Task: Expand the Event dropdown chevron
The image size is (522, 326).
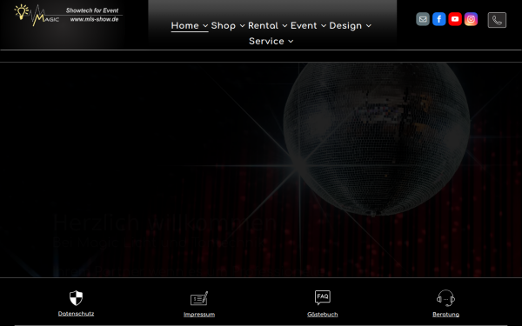Action: point(324,26)
